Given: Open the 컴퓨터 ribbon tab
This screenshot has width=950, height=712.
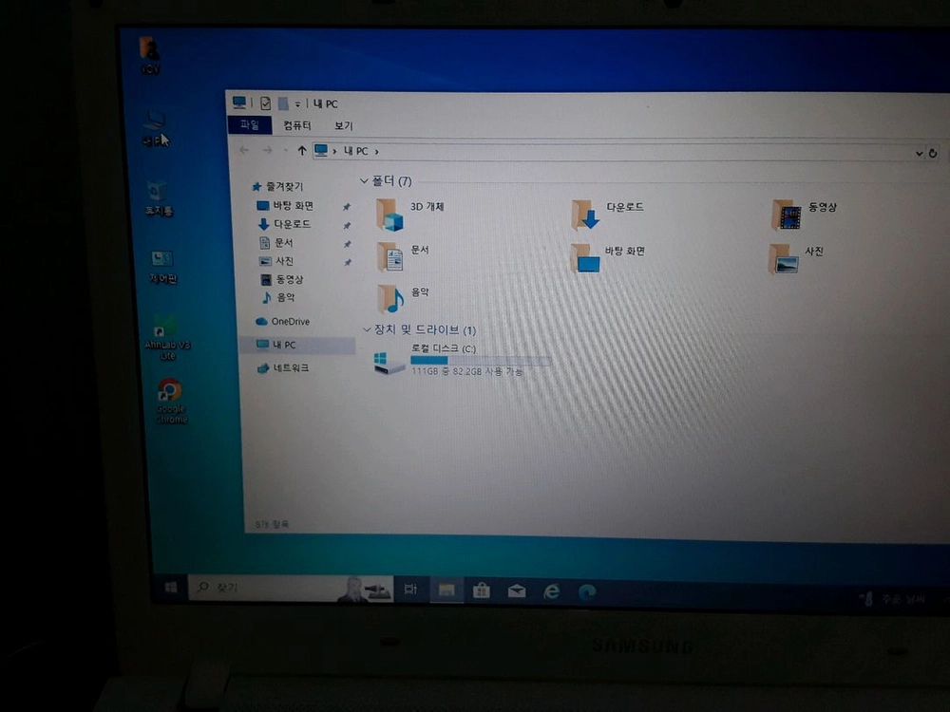Looking at the screenshot, I should pyautogui.click(x=296, y=125).
